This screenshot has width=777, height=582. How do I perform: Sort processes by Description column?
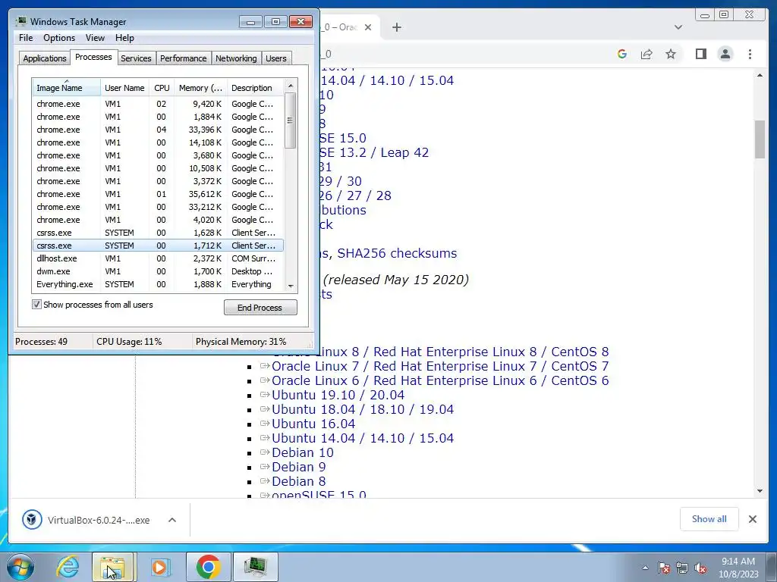click(255, 88)
